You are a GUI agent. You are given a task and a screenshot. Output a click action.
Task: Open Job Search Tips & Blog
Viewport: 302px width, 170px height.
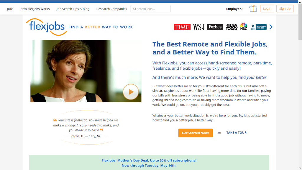(73, 9)
